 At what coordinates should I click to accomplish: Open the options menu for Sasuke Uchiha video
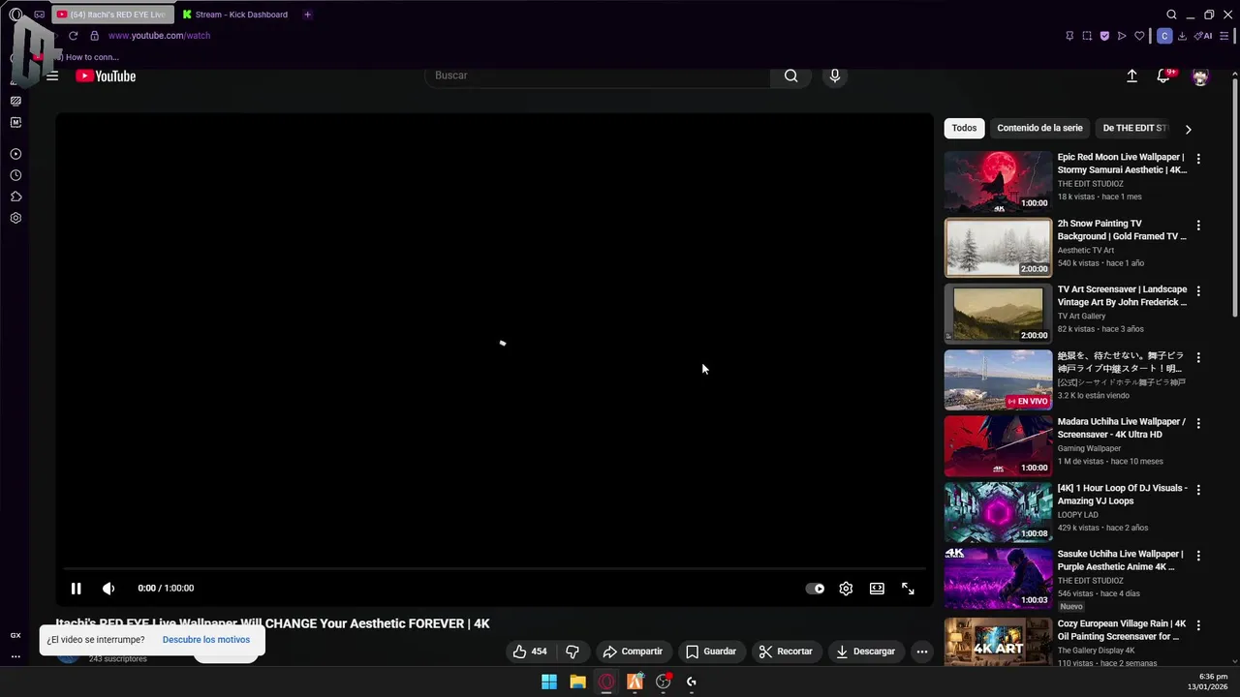[x=1198, y=556]
